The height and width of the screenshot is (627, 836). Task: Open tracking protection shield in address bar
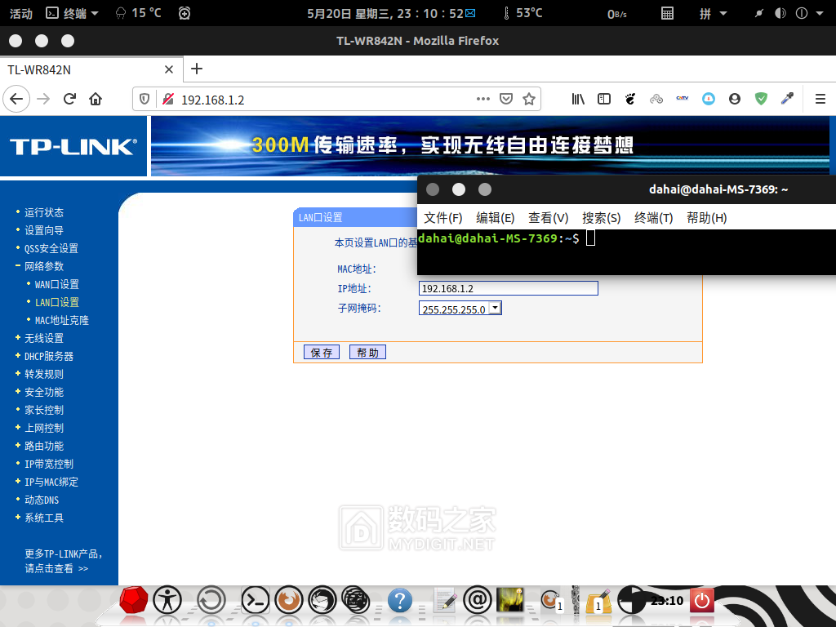point(144,99)
